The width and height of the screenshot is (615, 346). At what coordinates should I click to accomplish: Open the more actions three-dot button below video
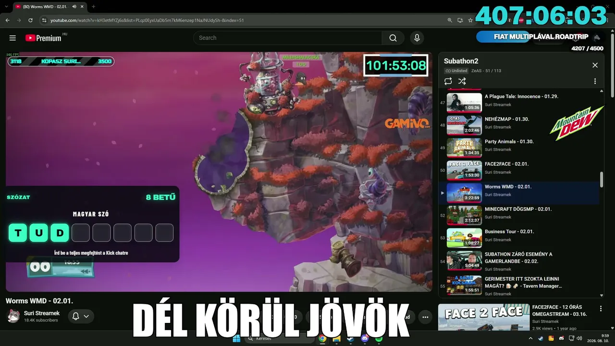point(425,317)
